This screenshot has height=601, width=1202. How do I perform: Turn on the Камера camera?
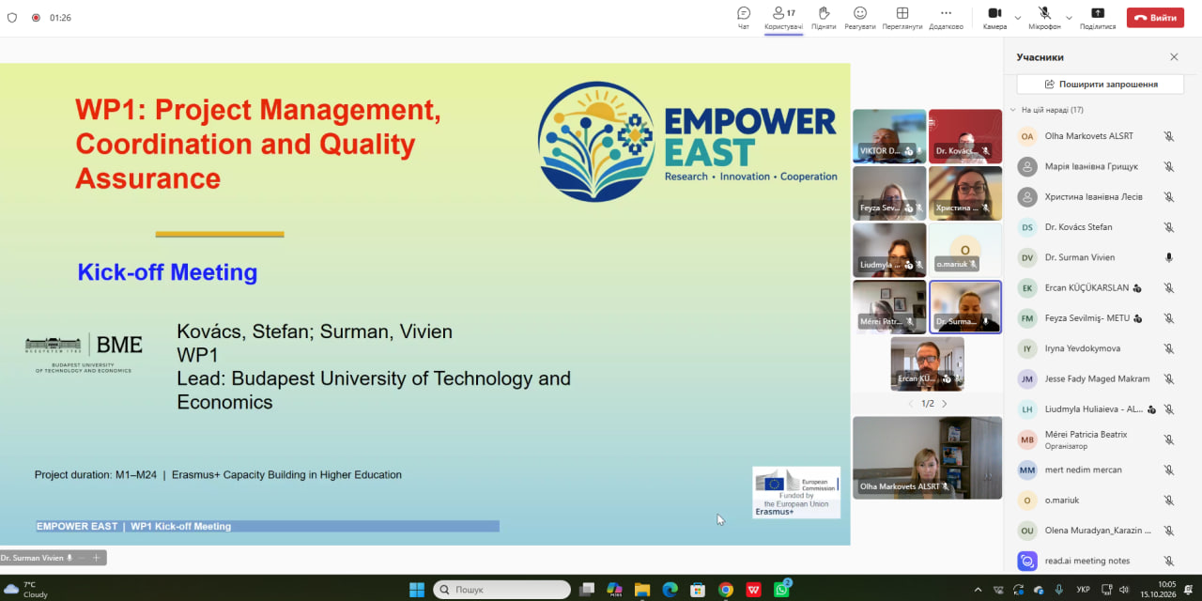pyautogui.click(x=994, y=17)
